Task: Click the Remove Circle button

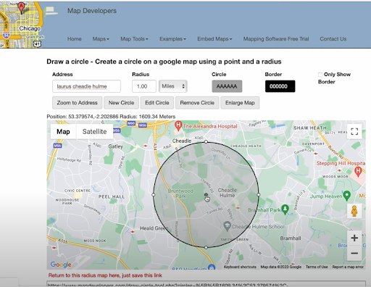Action: pyautogui.click(x=197, y=103)
